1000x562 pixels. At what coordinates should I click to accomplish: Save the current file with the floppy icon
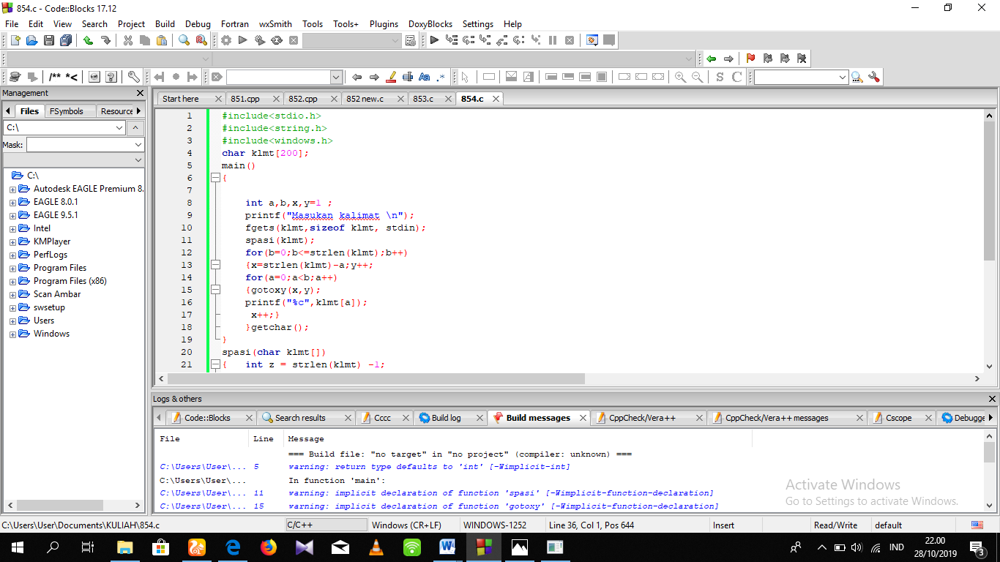pyautogui.click(x=49, y=40)
